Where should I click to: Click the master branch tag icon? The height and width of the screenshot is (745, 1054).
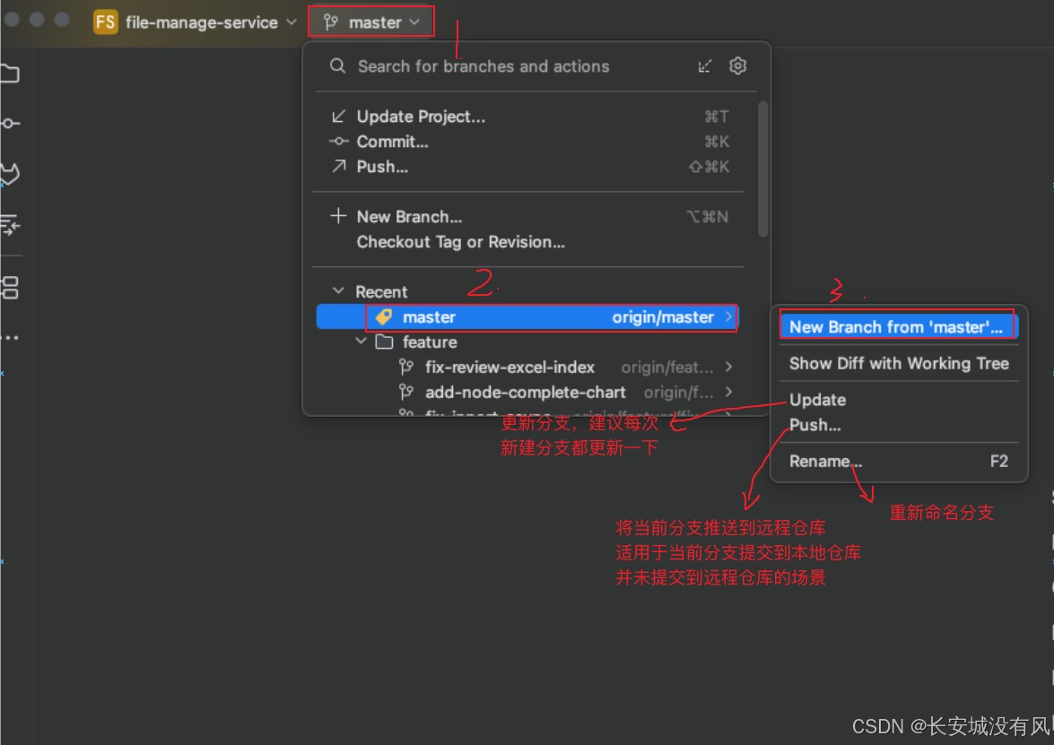click(x=384, y=316)
